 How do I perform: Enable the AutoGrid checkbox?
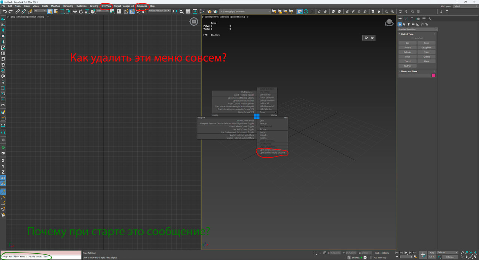tap(413, 38)
